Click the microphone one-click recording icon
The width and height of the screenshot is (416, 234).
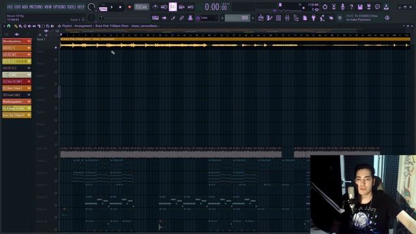(343, 7)
